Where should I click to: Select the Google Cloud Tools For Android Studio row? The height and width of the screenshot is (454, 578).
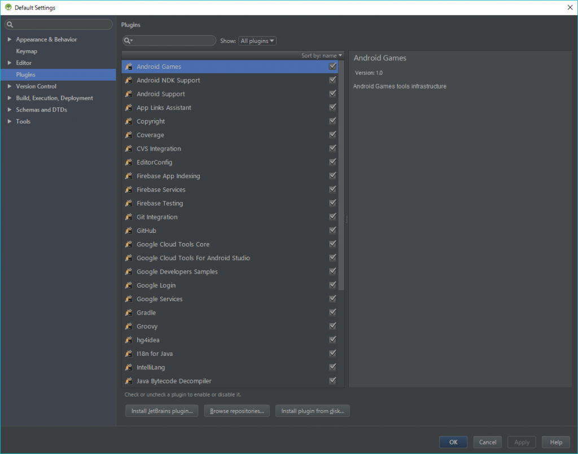coord(230,258)
